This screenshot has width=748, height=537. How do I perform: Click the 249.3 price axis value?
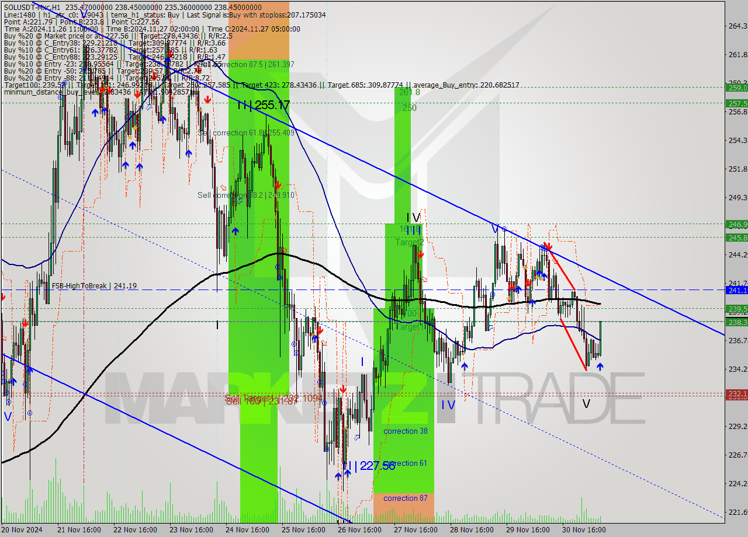pos(737,197)
